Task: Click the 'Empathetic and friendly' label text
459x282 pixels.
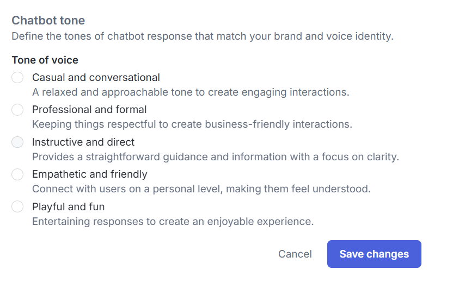Action: (90, 174)
